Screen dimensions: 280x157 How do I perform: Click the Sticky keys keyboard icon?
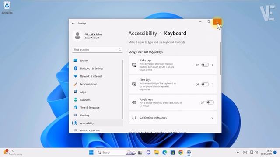click(134, 65)
